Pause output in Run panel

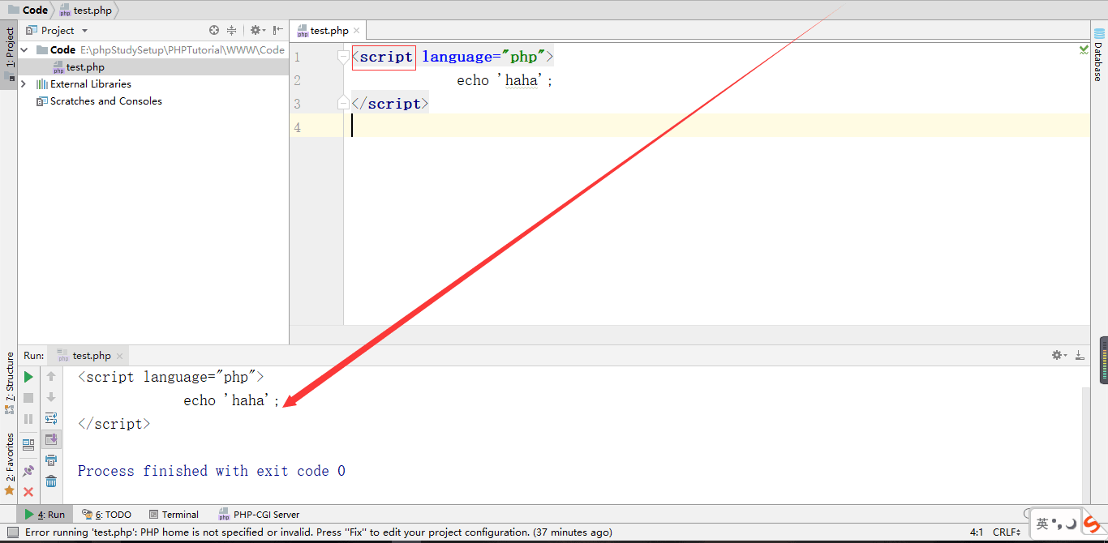pos(28,419)
